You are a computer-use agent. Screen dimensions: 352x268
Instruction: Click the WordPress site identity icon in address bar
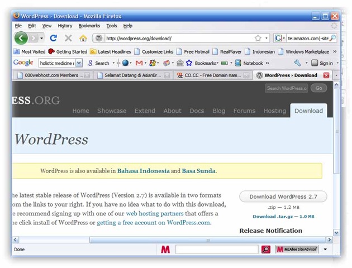click(99, 39)
